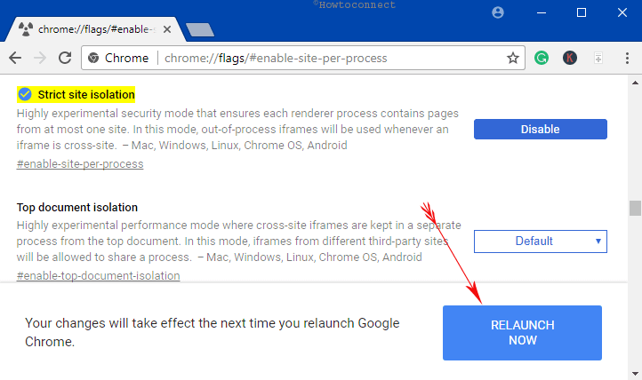Close the chrome://flags tab
Image resolution: width=642 pixels, height=380 pixels.
166,29
